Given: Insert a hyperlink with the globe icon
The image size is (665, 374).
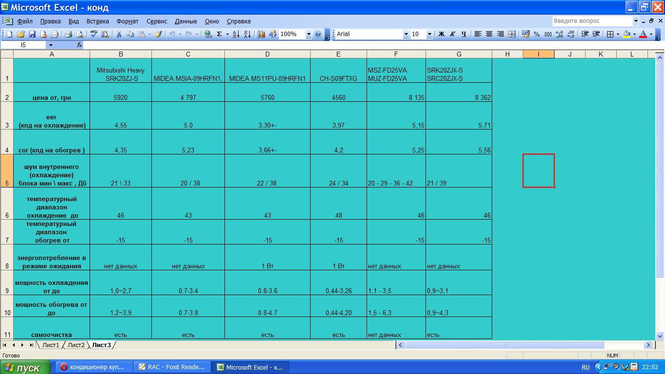Looking at the screenshot, I should (208, 34).
